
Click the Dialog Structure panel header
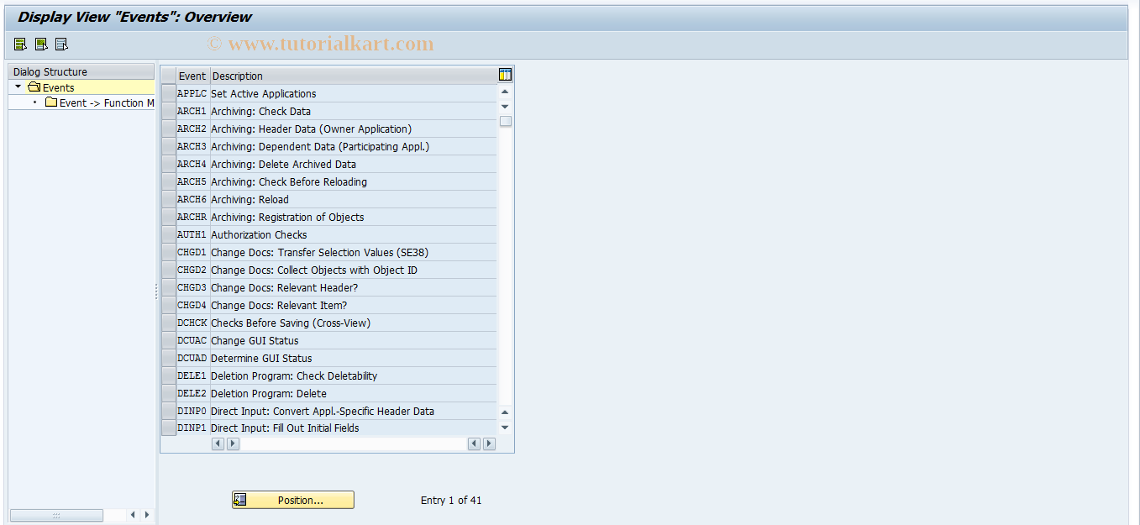tap(81, 71)
